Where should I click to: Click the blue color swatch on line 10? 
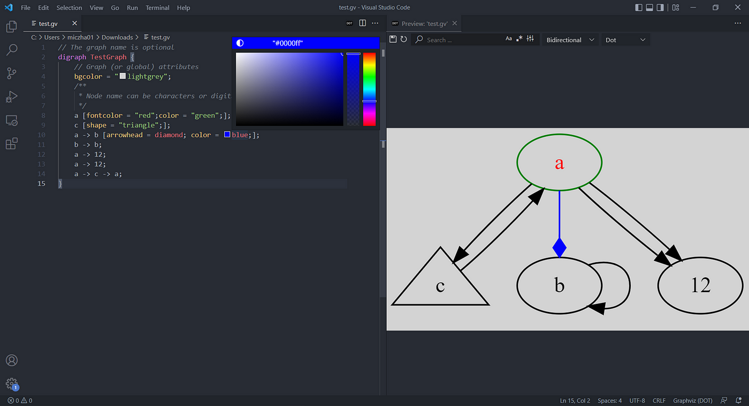pos(227,135)
